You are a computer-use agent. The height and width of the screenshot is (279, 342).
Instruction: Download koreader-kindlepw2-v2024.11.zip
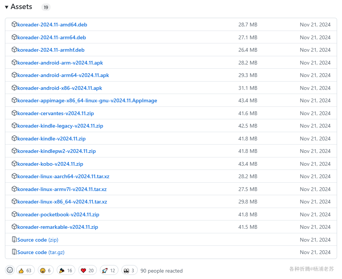click(x=56, y=151)
